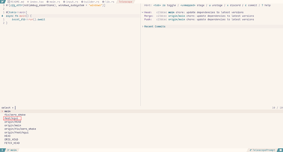The height and width of the screenshot is (152, 283).
Task: Click the Vim logo icon in tabline
Action: coord(2,2)
